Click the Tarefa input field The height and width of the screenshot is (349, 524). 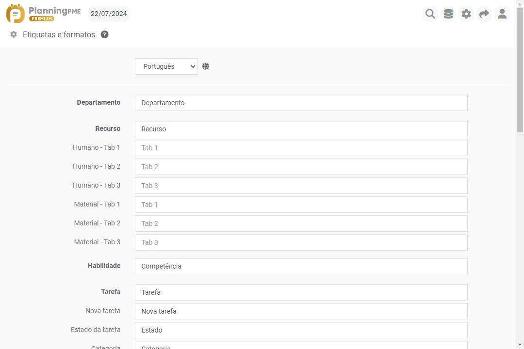(301, 292)
